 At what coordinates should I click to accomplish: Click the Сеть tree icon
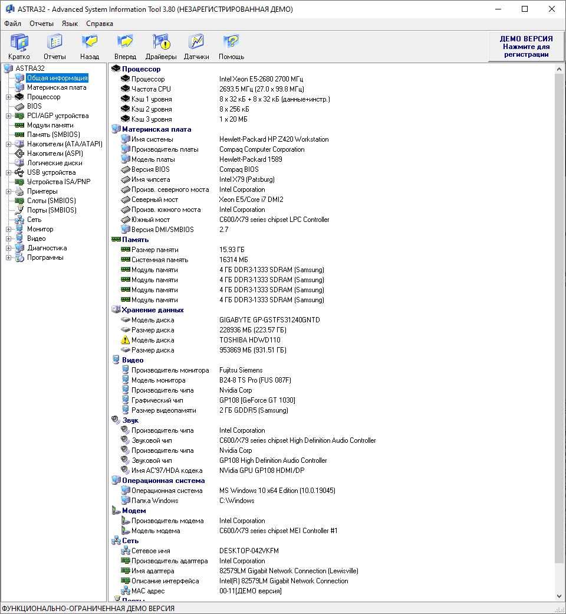[19, 220]
